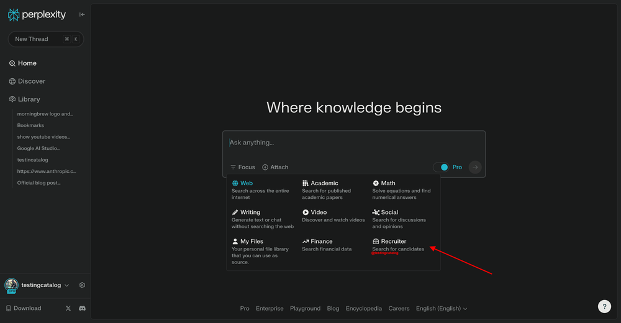Image resolution: width=621 pixels, height=323 pixels.
Task: Open the Playground footer link
Action: [x=305, y=308]
